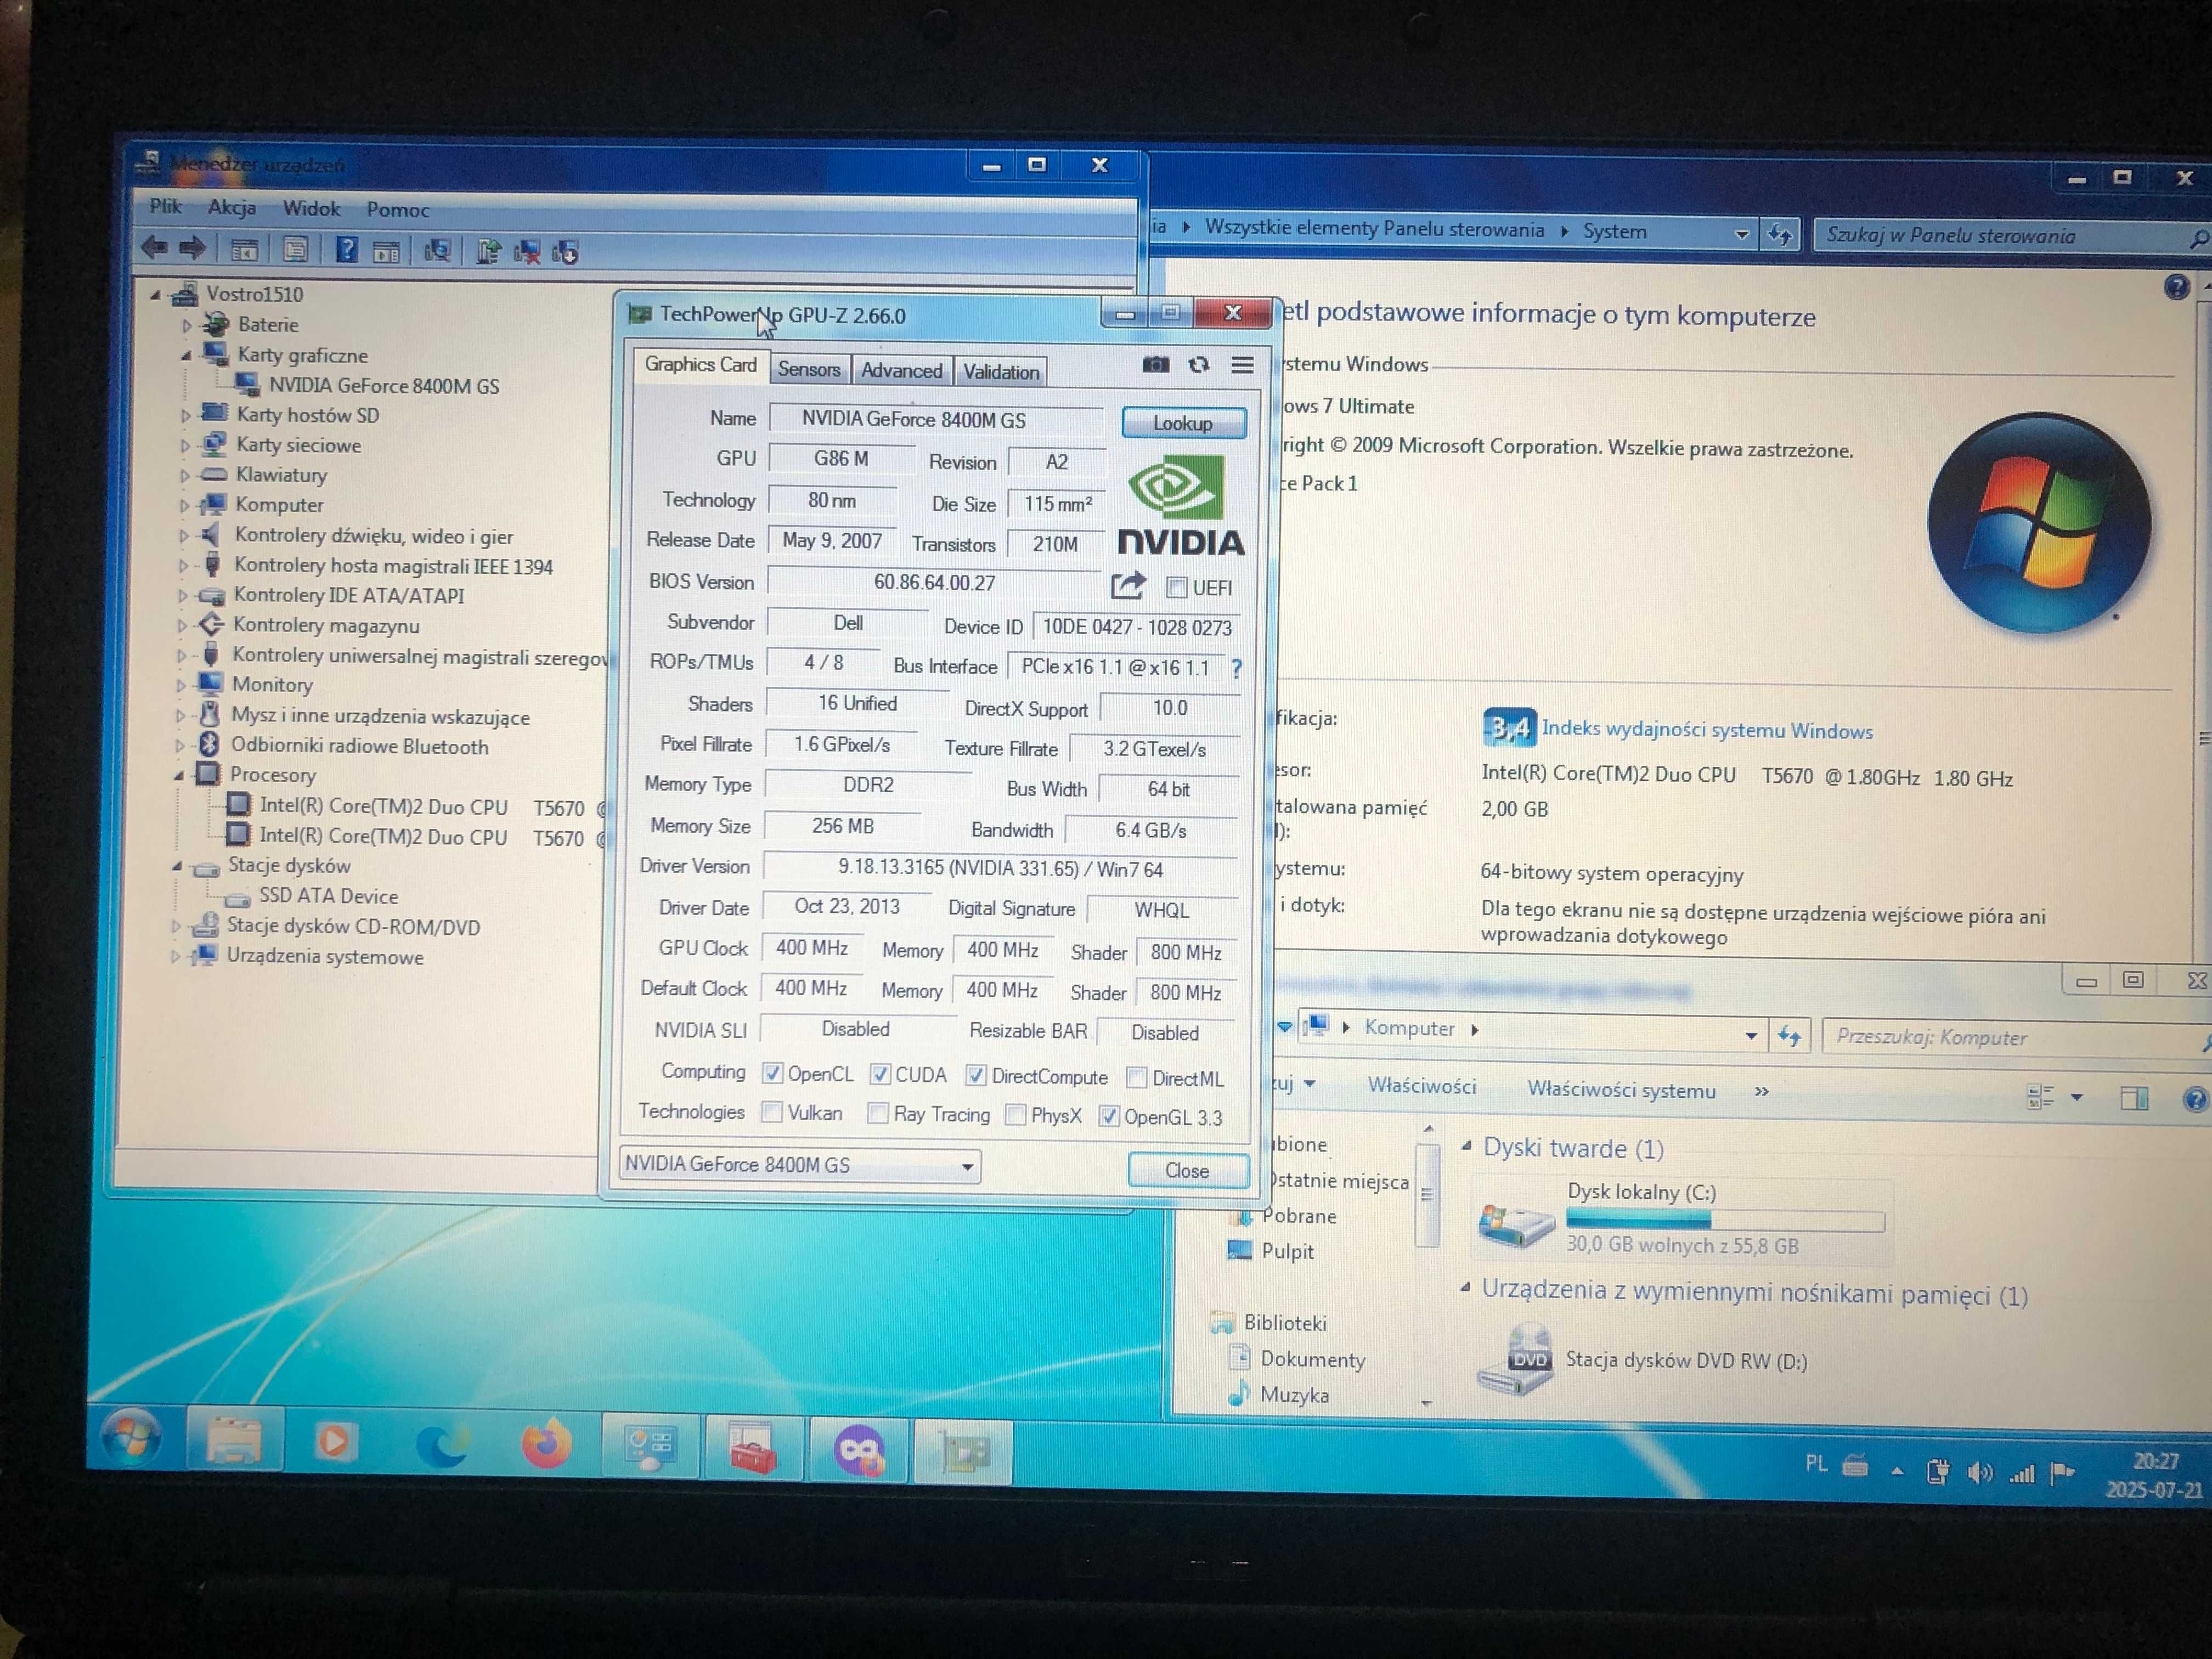The height and width of the screenshot is (1659, 2212).
Task: Click the GPU-Z refresh icon
Action: [x=1198, y=365]
